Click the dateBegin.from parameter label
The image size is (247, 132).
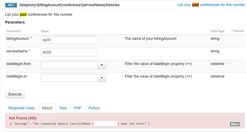(19, 64)
